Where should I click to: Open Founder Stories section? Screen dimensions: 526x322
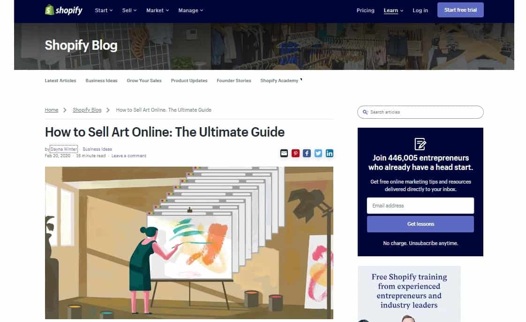pyautogui.click(x=234, y=81)
